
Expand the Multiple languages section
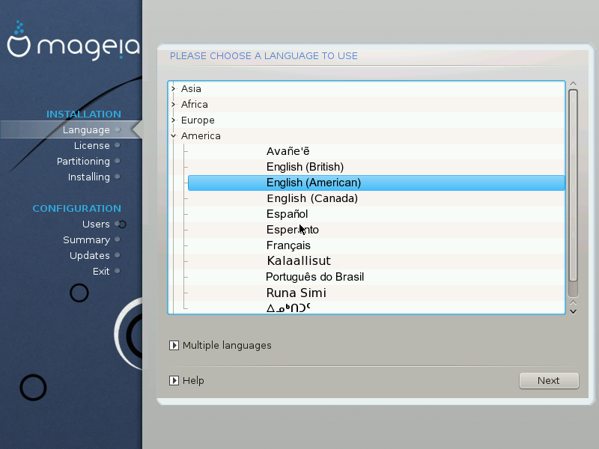coord(174,346)
